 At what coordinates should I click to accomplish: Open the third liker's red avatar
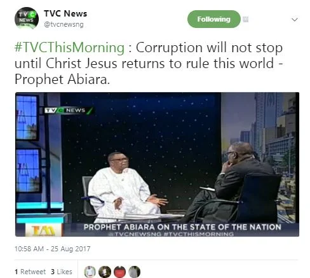point(119,272)
